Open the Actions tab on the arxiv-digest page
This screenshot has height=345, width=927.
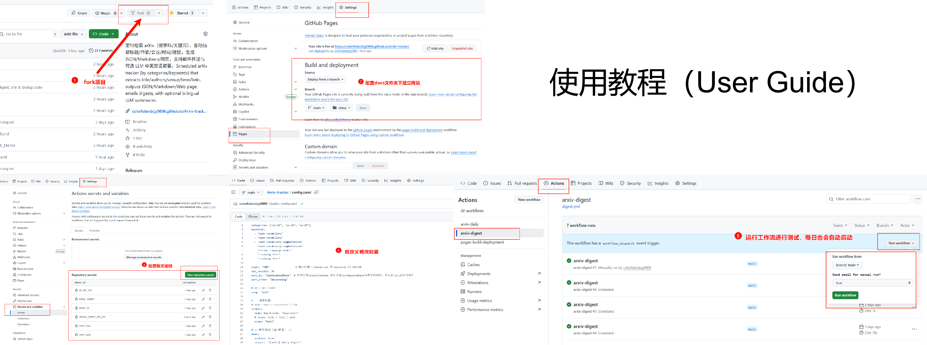pyautogui.click(x=553, y=183)
